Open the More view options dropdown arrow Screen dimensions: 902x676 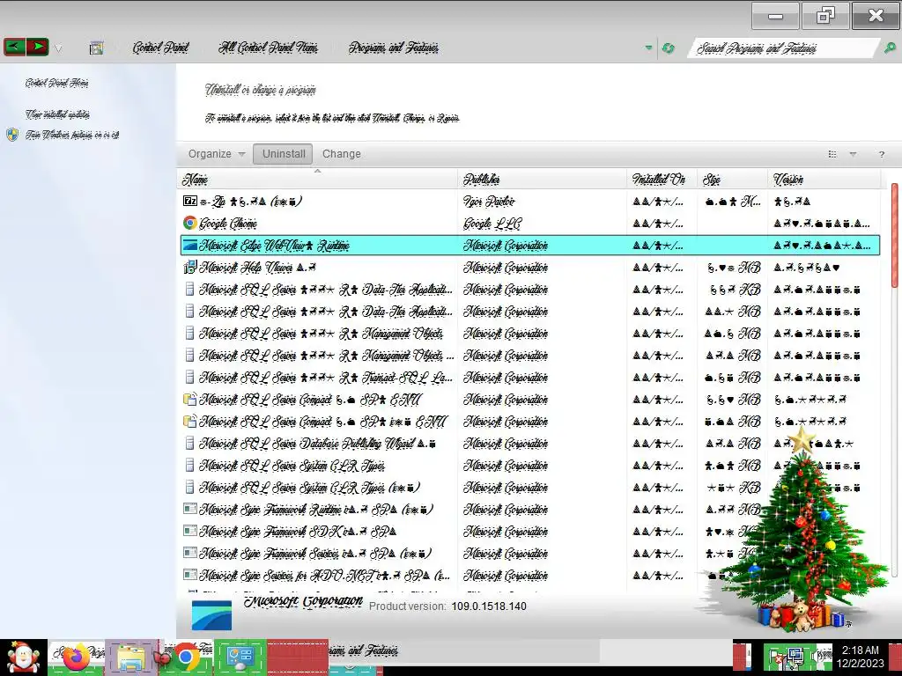coord(853,154)
